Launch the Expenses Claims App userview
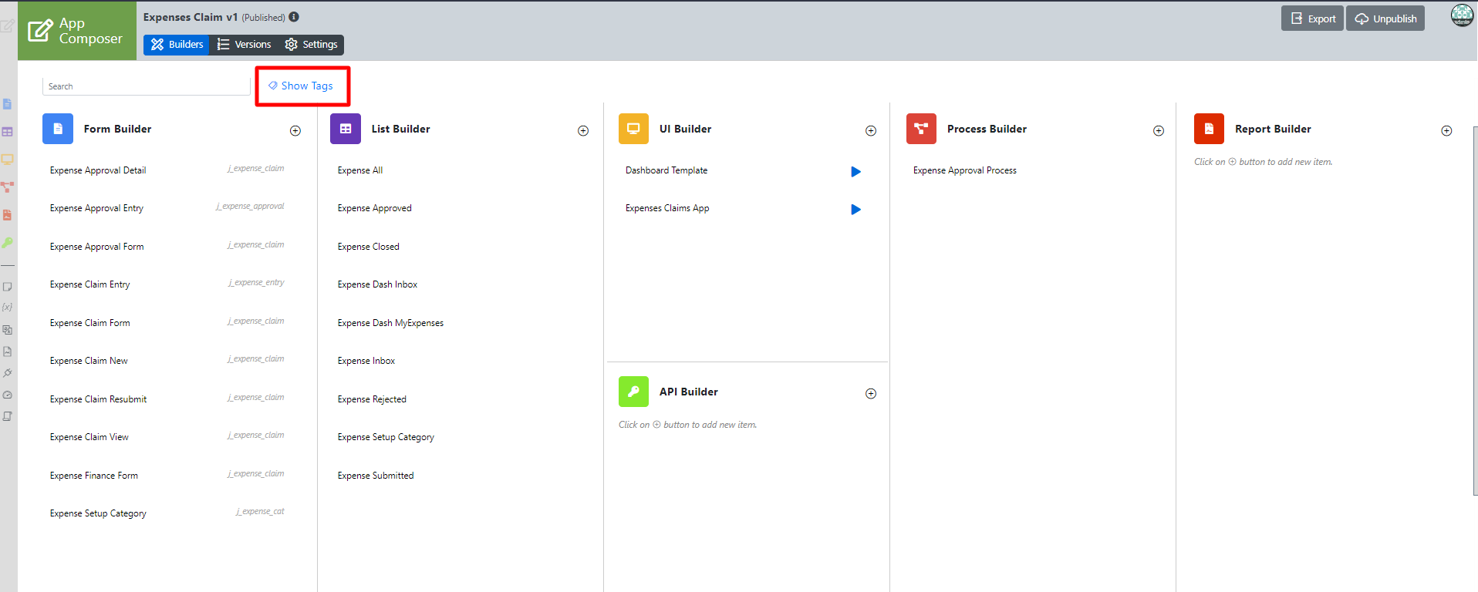Viewport: 1478px width, 592px height. 855,210
